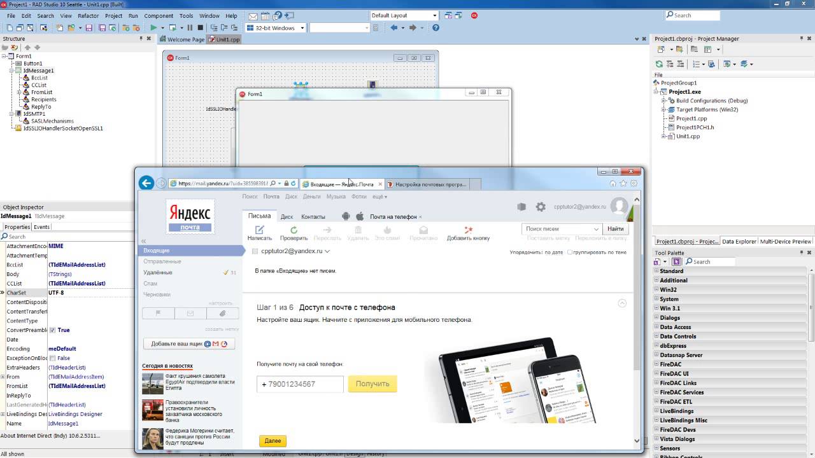Image resolution: width=815 pixels, height=458 pixels.
Task: Click Проверить to check for new mail
Action: click(x=294, y=233)
